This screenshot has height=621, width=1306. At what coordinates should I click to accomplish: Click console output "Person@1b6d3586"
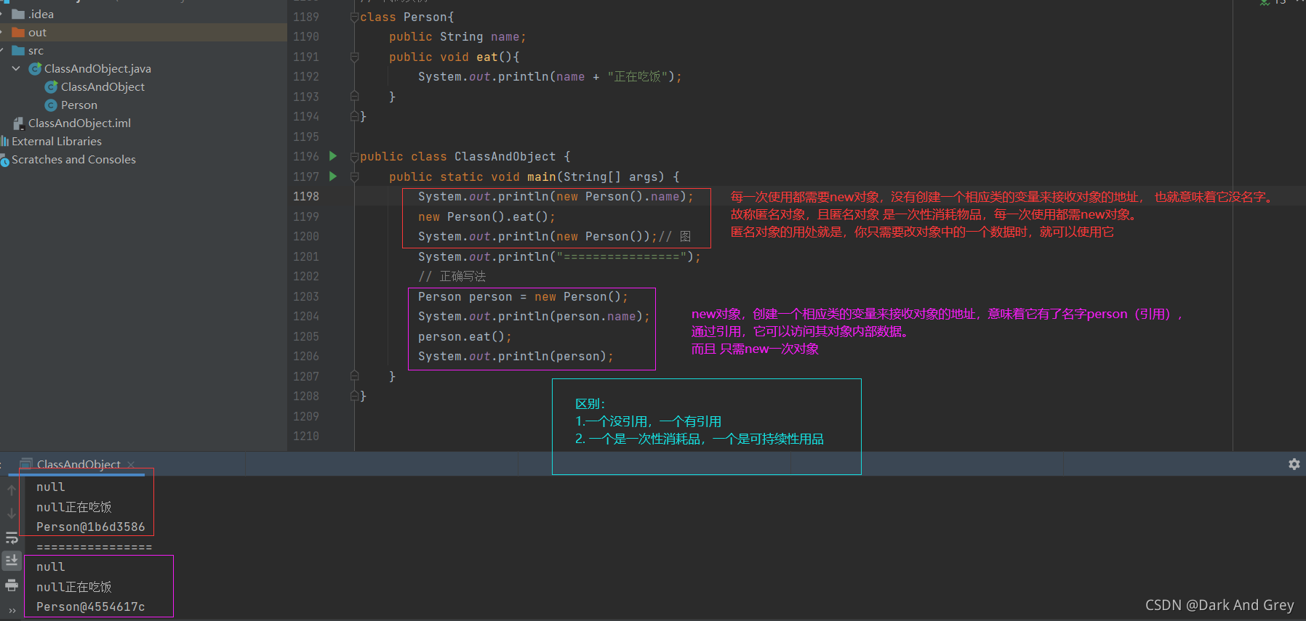pyautogui.click(x=90, y=527)
